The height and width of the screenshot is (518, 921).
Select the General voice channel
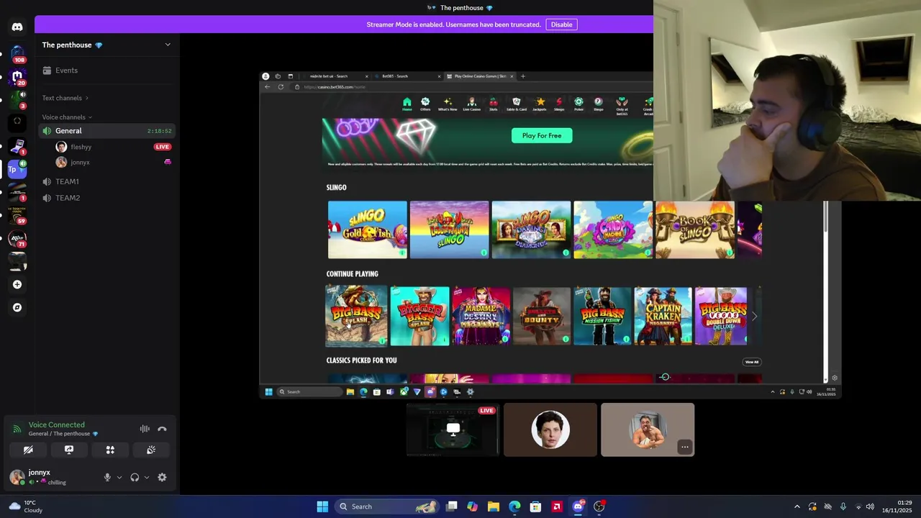[x=106, y=131]
